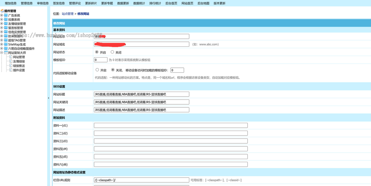Open the 数据统计 menu

(x=139, y=3)
